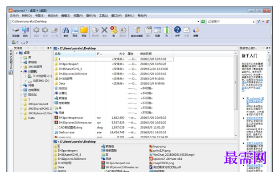Click the thumbs-up toolbar icon
Screen dimensions: 275x172
coord(196,32)
